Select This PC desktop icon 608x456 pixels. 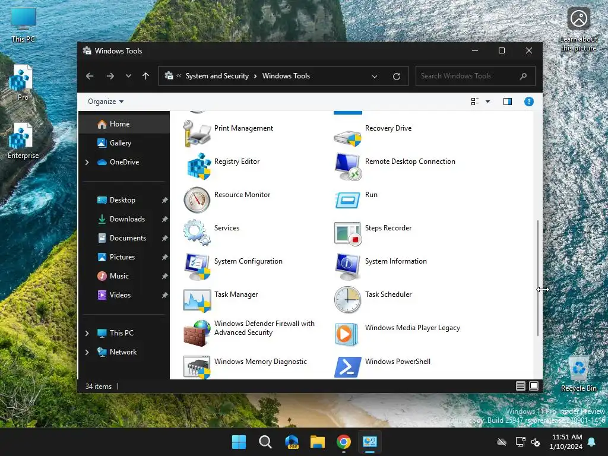point(23,25)
